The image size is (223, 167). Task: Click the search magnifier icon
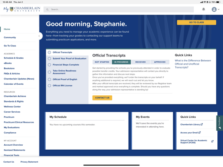[47, 10]
